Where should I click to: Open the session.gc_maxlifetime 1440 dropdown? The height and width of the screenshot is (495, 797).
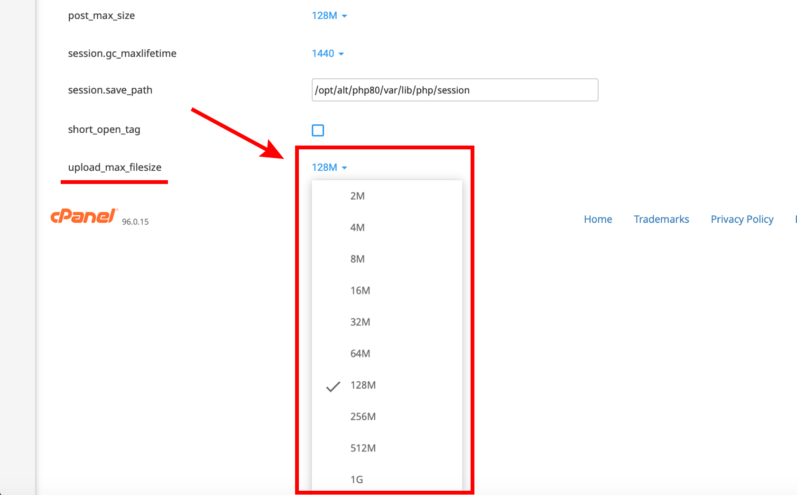click(x=328, y=54)
